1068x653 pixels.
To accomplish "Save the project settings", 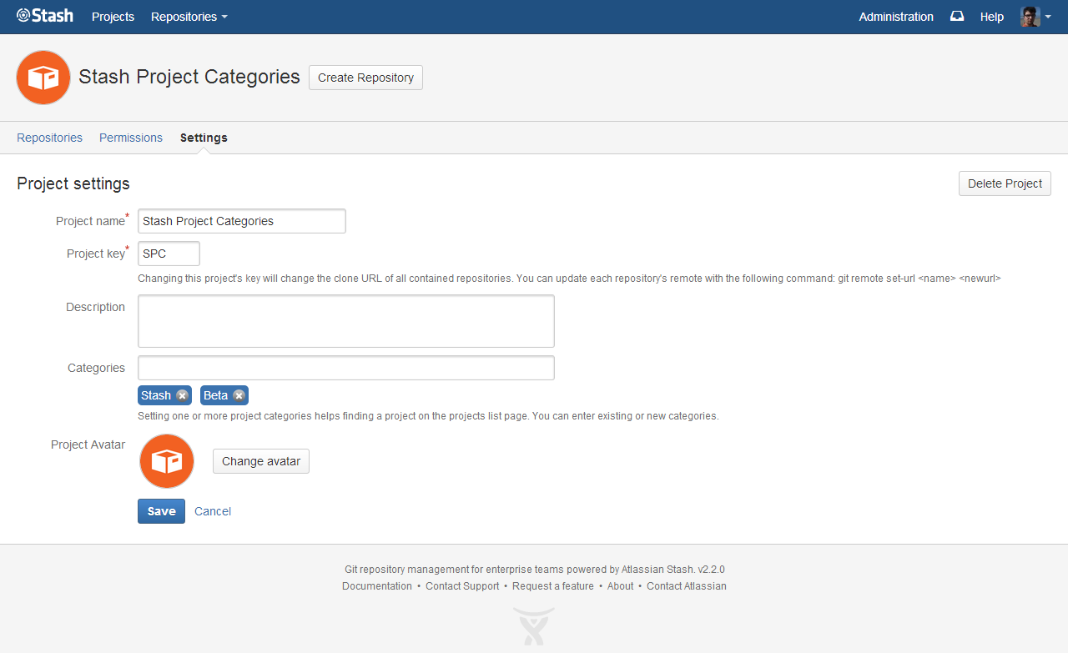I will coord(161,511).
